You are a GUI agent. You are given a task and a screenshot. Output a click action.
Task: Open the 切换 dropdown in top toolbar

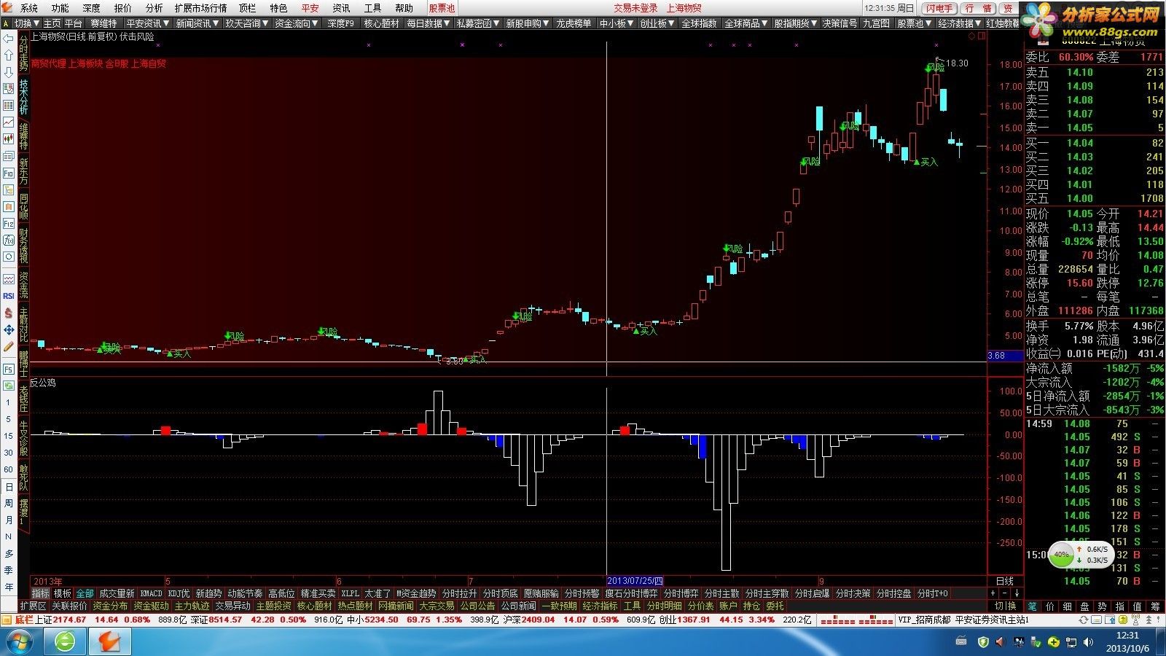(x=26, y=23)
